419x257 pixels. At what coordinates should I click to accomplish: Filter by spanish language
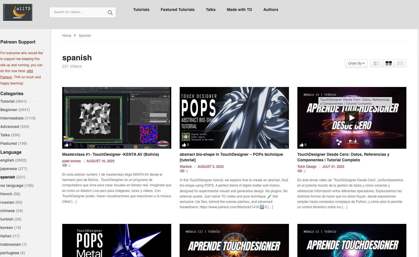tap(13, 177)
